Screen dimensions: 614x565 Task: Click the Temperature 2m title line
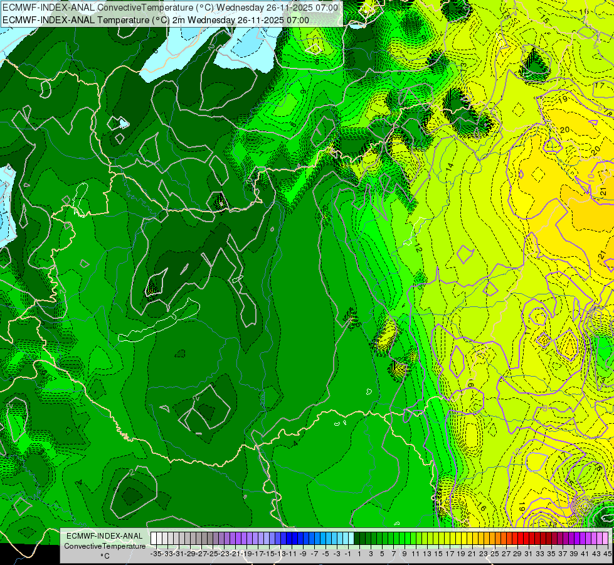(x=156, y=19)
